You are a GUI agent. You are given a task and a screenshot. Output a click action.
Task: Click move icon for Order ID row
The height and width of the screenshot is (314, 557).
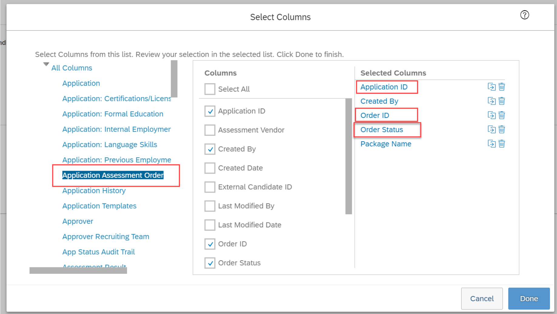tap(492, 115)
